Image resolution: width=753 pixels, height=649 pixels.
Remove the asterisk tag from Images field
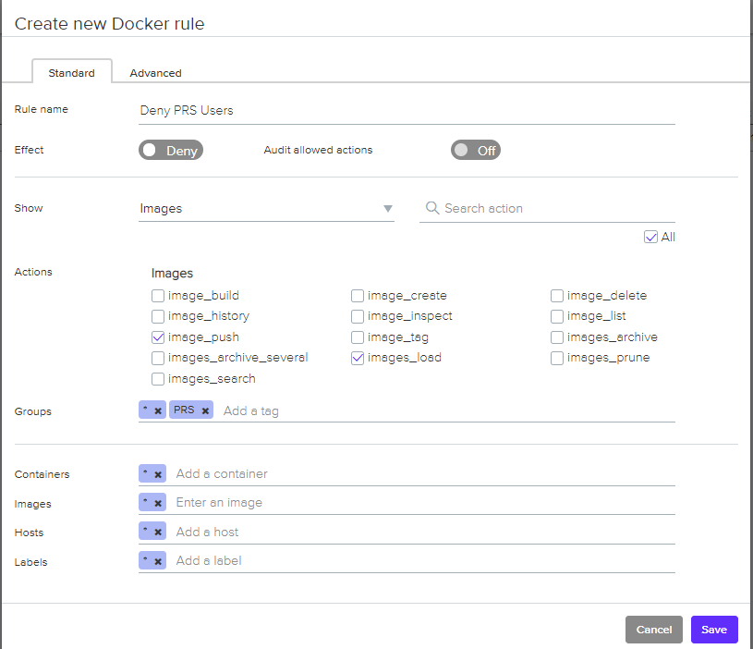(x=158, y=503)
